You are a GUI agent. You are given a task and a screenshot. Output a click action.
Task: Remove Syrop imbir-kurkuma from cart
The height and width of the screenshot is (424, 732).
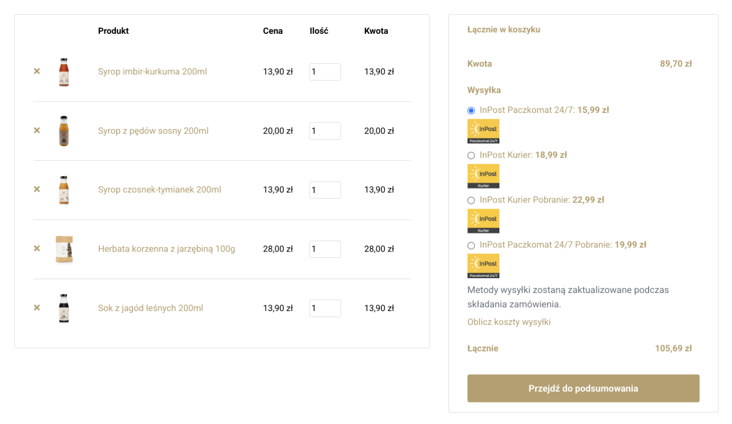[x=37, y=71]
